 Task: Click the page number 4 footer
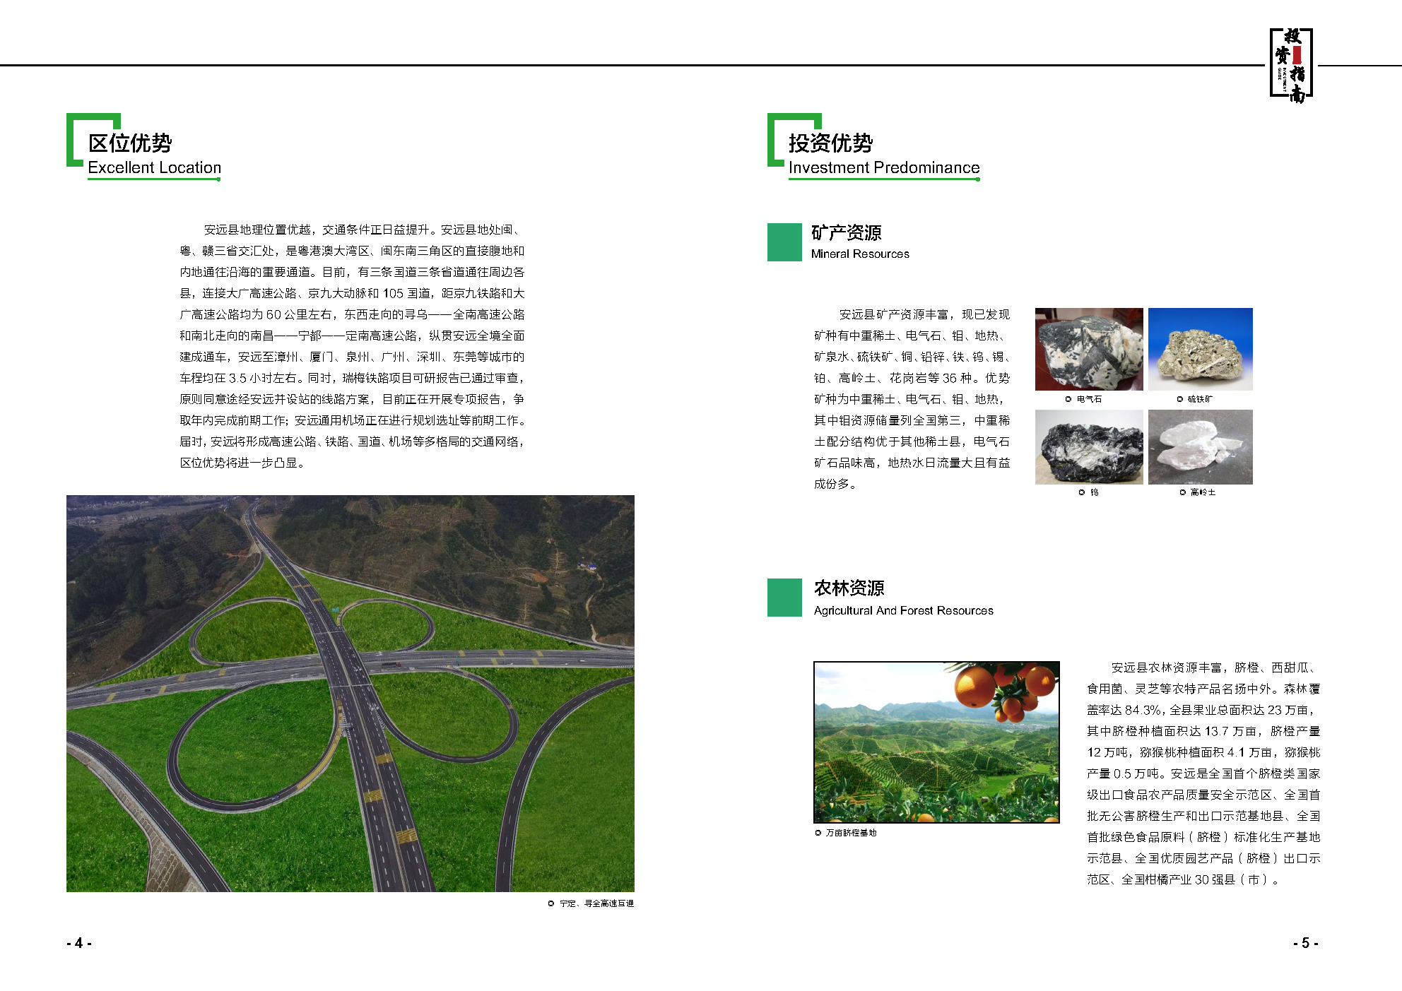pyautogui.click(x=79, y=943)
